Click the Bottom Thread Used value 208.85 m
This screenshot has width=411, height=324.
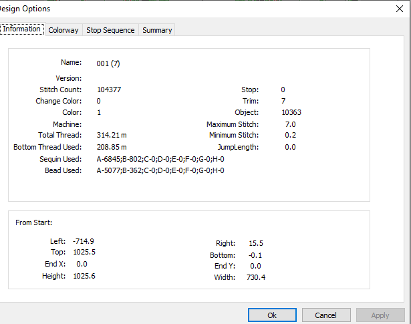(112, 147)
